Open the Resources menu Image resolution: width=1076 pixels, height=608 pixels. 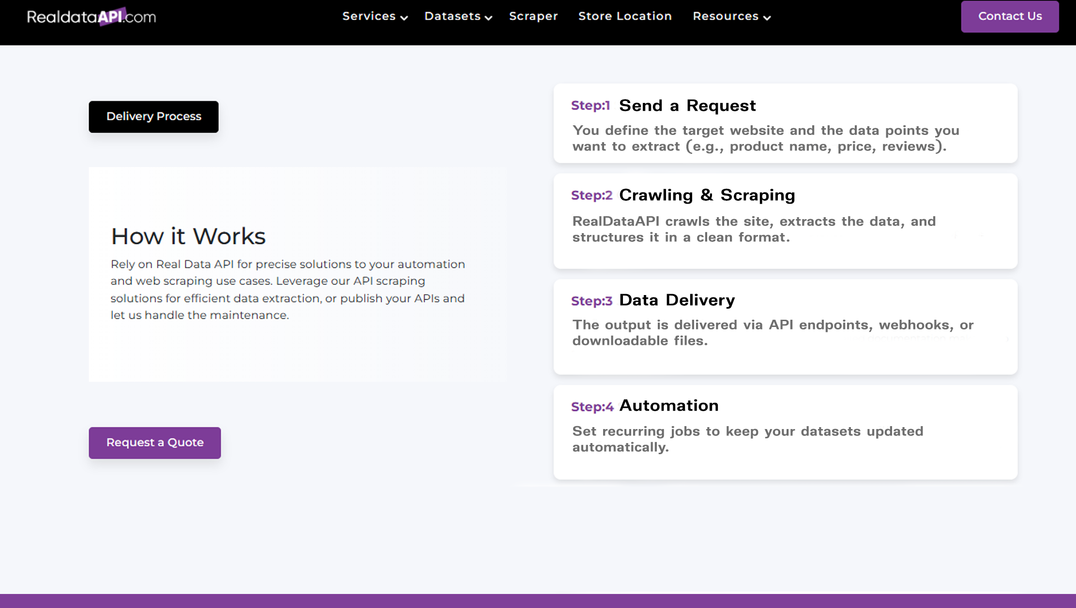coord(726,16)
